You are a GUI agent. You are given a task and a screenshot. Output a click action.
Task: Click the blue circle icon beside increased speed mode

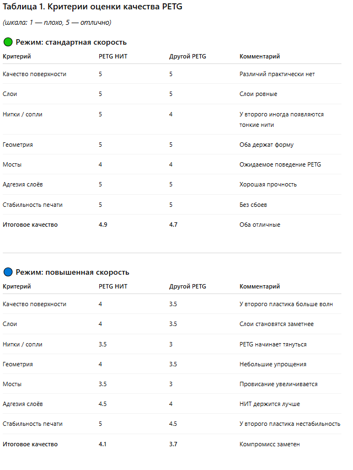8,273
